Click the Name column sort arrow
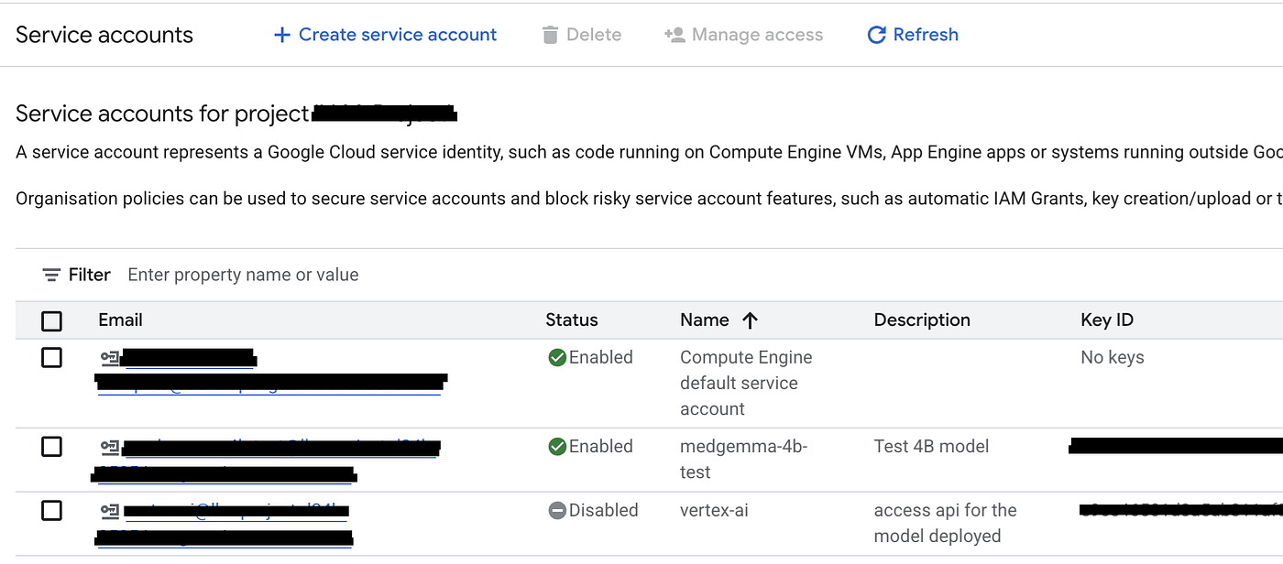The height and width of the screenshot is (564, 1283). (751, 320)
